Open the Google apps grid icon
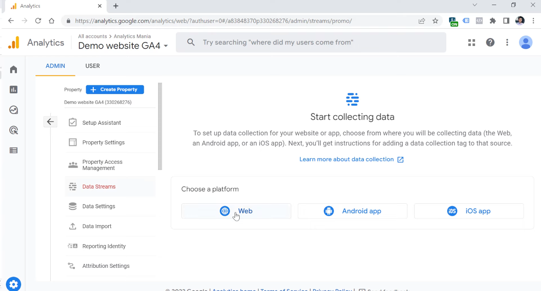This screenshot has height=291, width=541. [x=472, y=43]
